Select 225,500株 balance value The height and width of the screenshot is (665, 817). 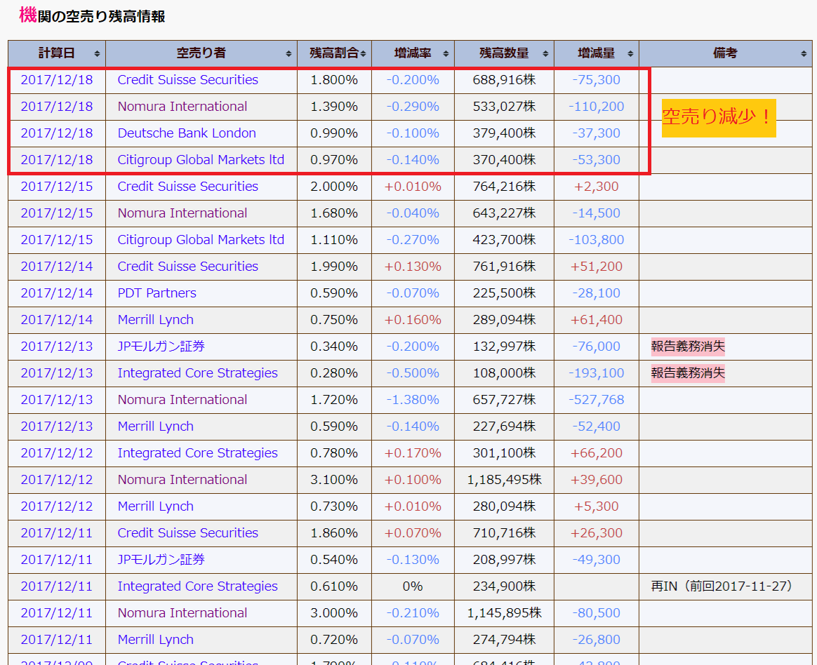(504, 293)
